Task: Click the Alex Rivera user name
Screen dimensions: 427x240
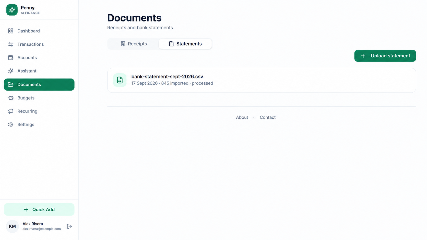Action: click(x=33, y=224)
